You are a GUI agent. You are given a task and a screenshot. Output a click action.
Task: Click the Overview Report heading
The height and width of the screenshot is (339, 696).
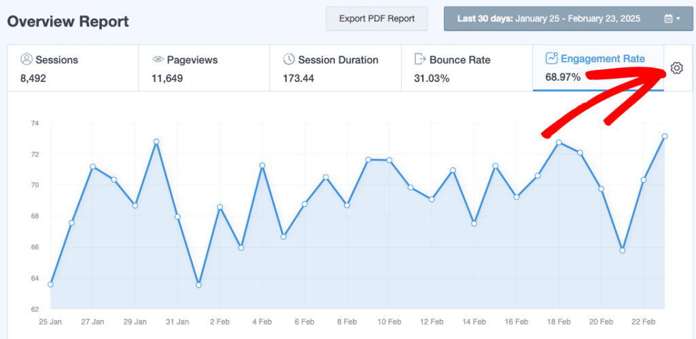[x=68, y=21]
